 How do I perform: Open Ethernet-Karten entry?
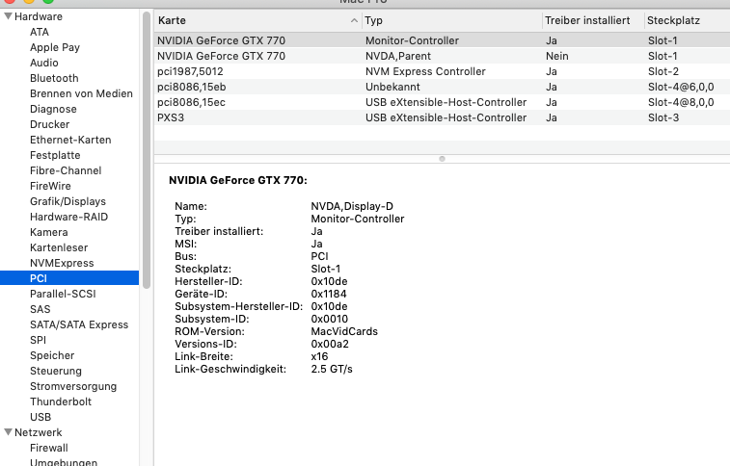(x=70, y=140)
